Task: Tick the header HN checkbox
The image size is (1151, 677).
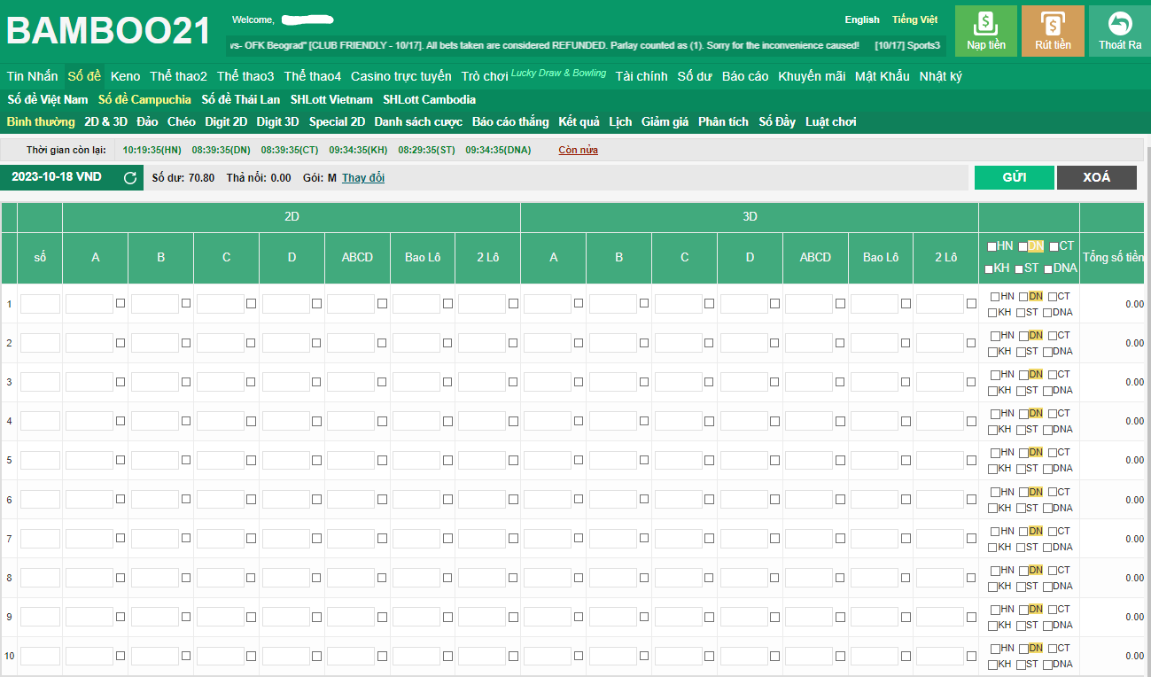Action: tap(992, 246)
